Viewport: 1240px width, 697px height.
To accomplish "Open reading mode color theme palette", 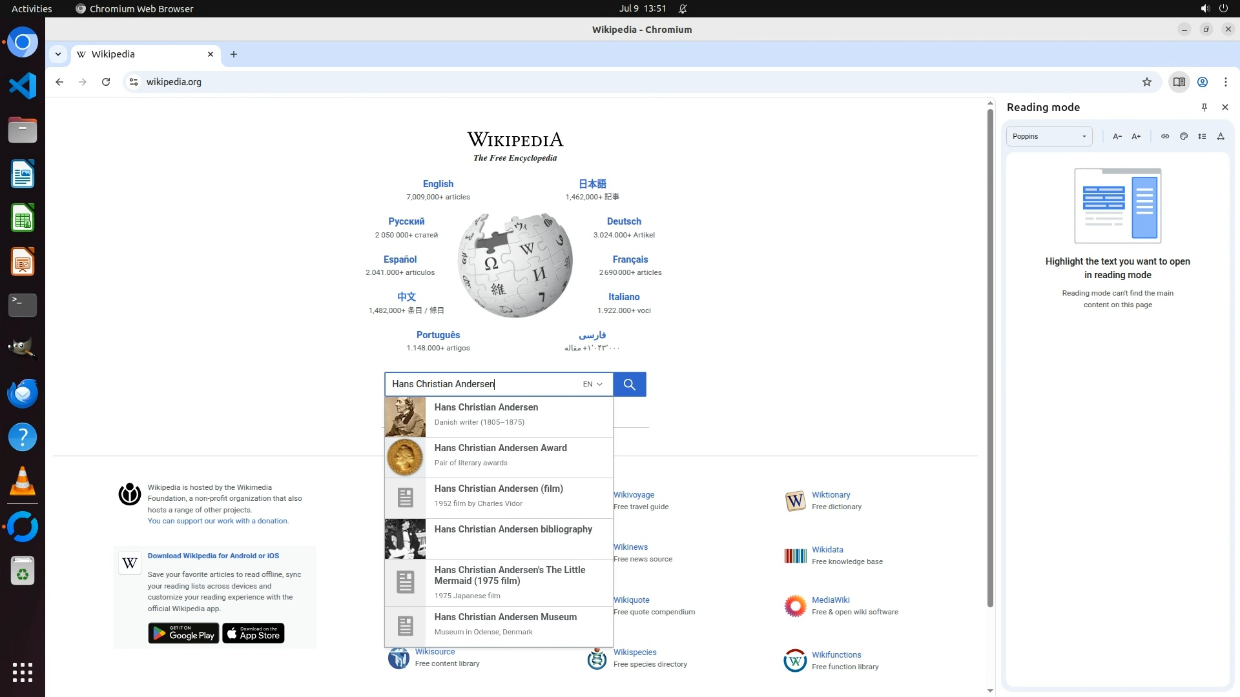I will click(1183, 136).
